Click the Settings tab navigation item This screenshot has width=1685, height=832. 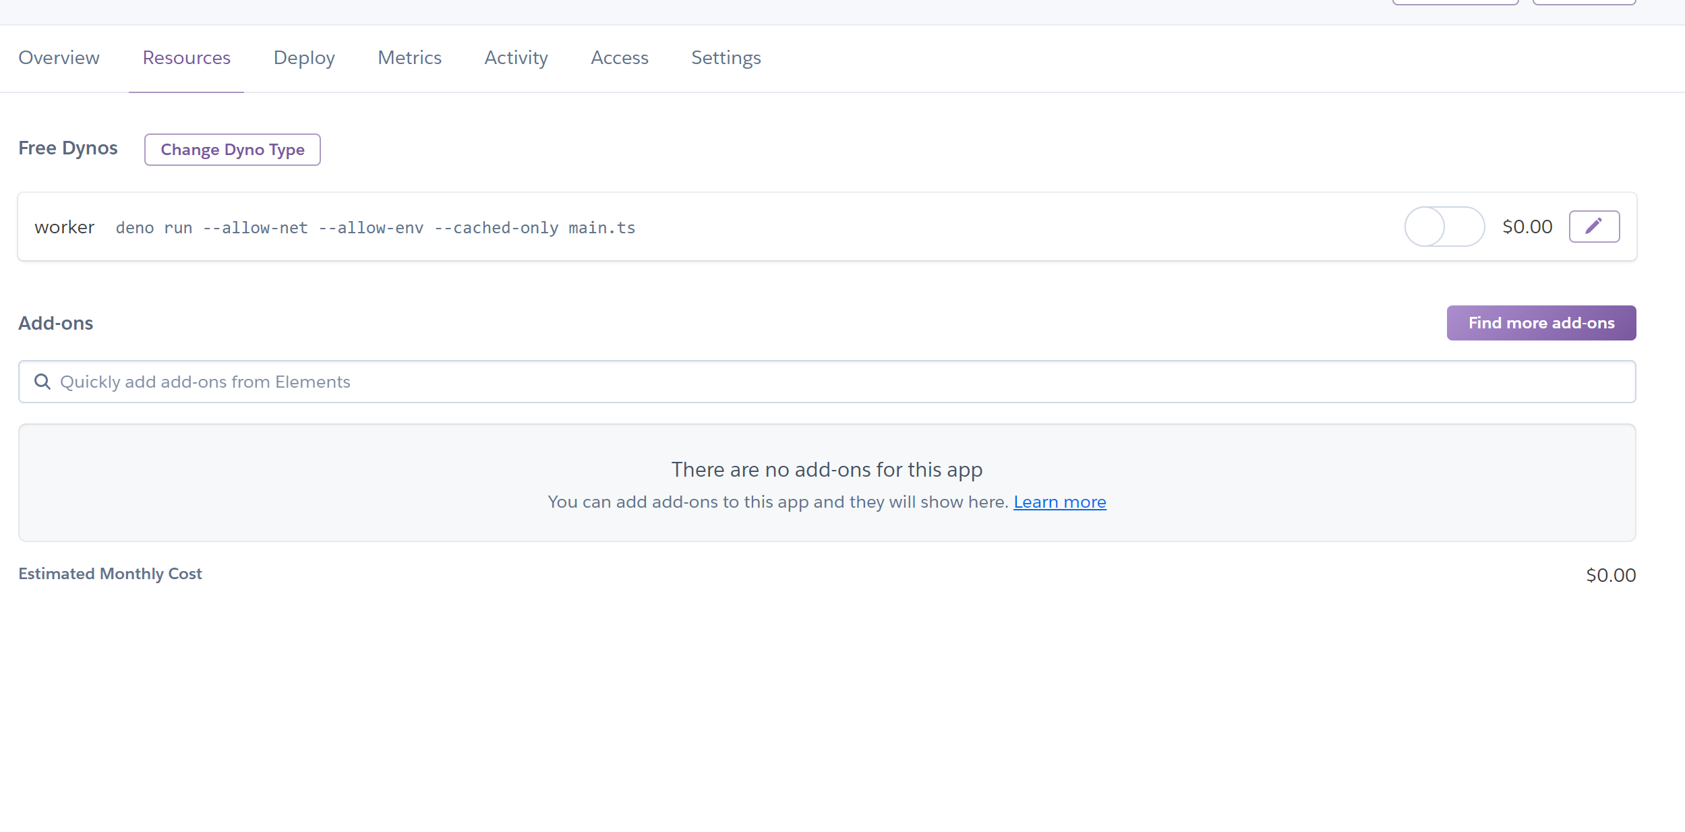(x=726, y=58)
